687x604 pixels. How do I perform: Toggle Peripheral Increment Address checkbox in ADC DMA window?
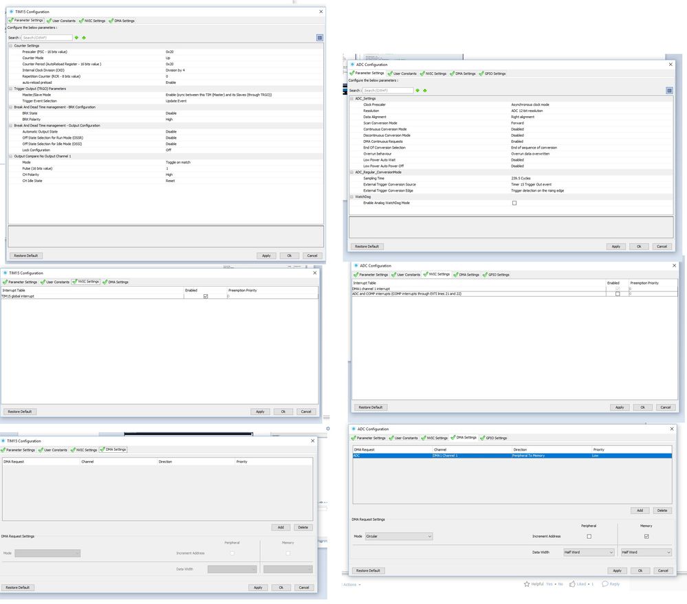coord(589,536)
